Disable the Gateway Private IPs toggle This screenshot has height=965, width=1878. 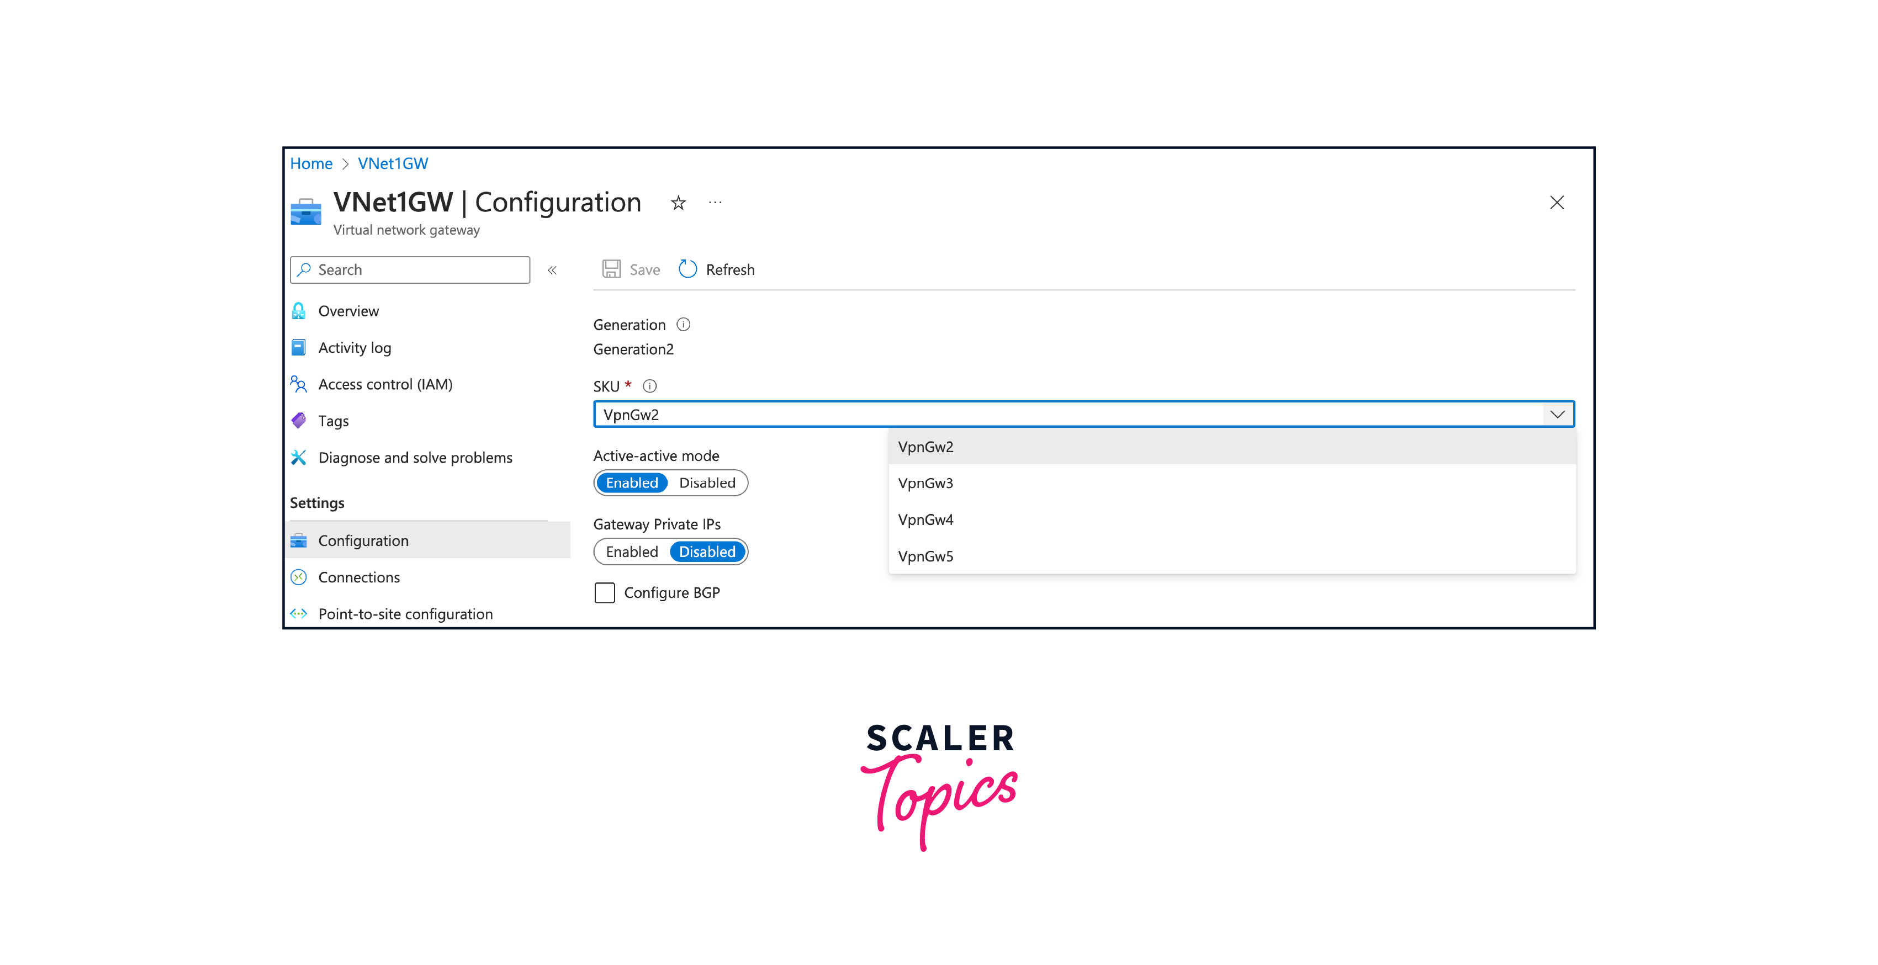click(x=706, y=552)
